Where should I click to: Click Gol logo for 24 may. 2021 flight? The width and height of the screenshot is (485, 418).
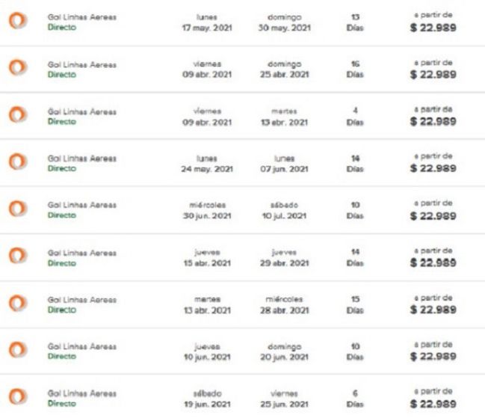[18, 162]
